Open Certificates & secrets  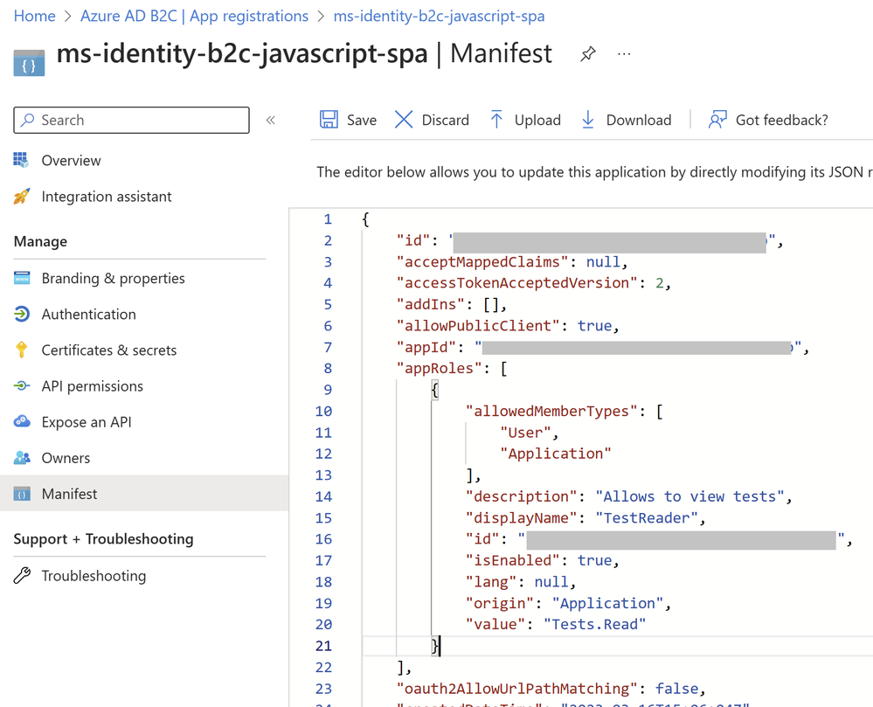109,350
